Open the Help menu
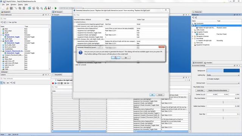The width and height of the screenshot is (242, 136). (26, 5)
